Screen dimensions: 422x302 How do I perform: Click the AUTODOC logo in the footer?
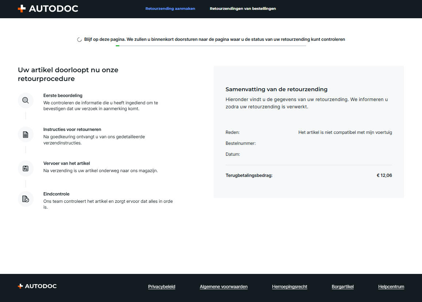[x=37, y=286]
